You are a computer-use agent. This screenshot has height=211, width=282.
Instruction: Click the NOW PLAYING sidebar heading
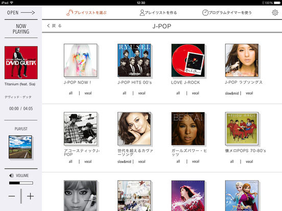click(21, 29)
